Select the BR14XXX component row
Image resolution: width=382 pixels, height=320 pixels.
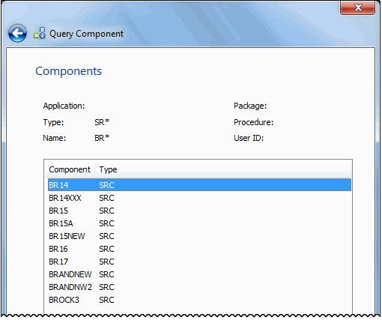tap(199, 198)
